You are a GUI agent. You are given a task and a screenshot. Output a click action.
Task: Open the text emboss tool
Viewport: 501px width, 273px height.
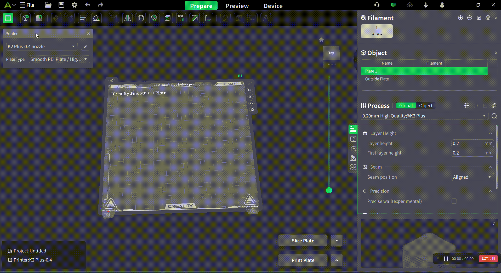[x=181, y=18]
